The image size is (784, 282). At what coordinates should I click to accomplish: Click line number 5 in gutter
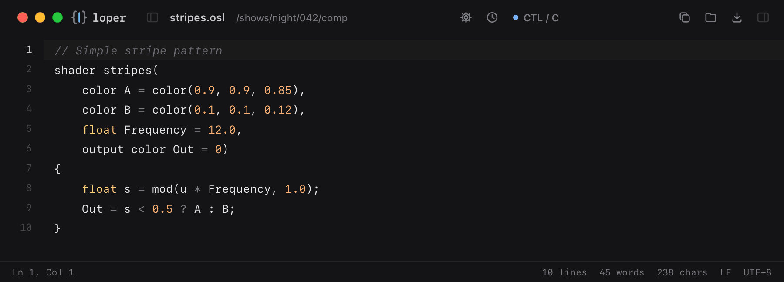[x=29, y=129]
